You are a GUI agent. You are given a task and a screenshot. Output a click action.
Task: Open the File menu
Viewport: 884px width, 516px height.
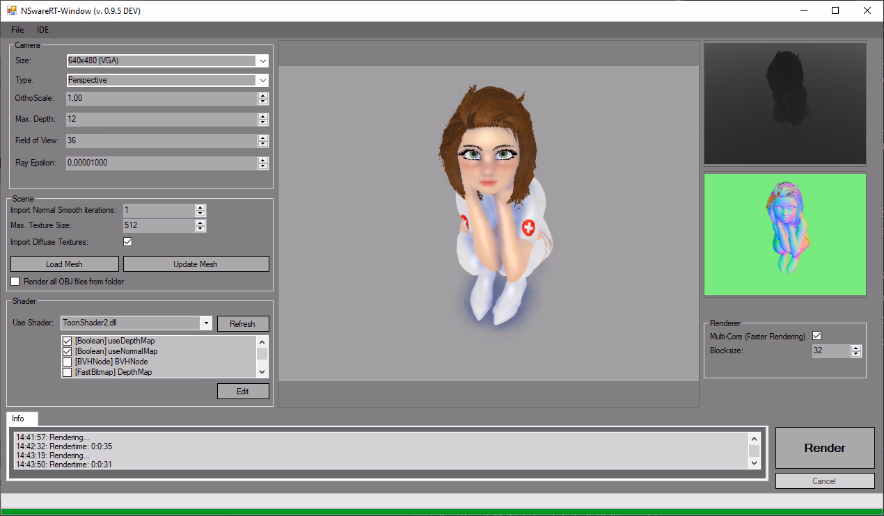[17, 30]
